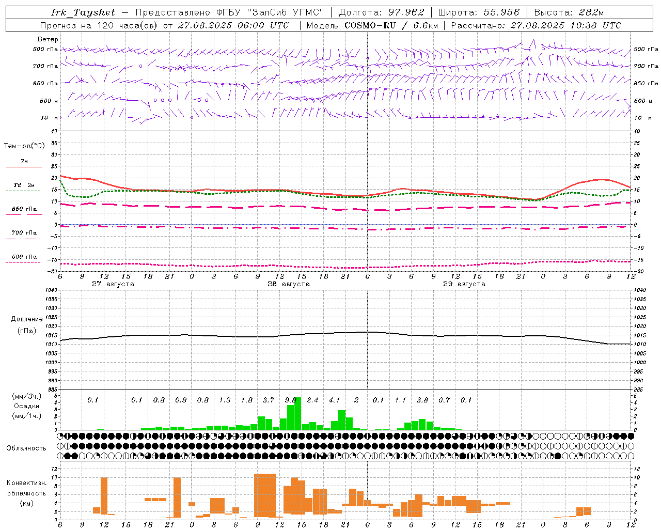Click the Рассчитано: 27.08.2025 10:38 UTC timestamp

(x=536, y=25)
